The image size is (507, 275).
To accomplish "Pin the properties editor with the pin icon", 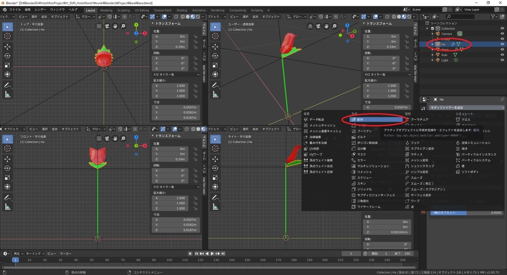I will pos(502,99).
